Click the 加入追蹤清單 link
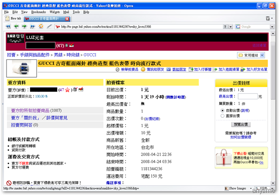 tap(229, 69)
